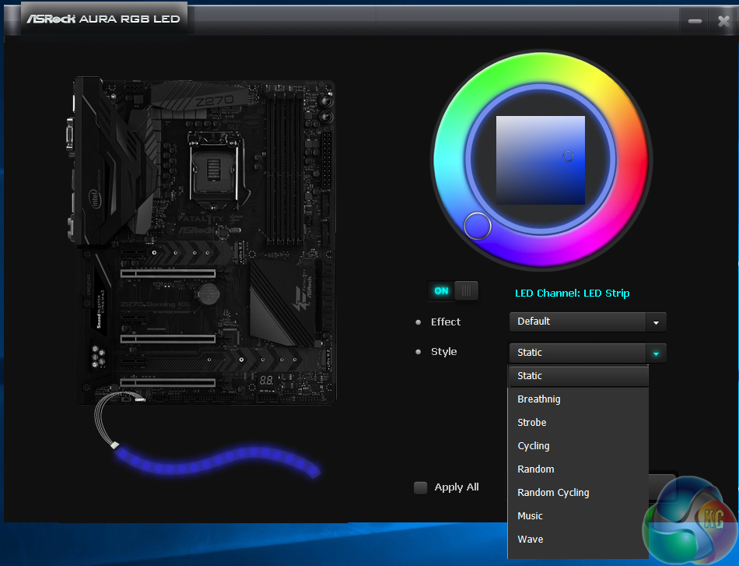Screen dimensions: 739x566
Task: Minimize the ASRock AURA RGB LED window
Action: pyautogui.click(x=695, y=21)
